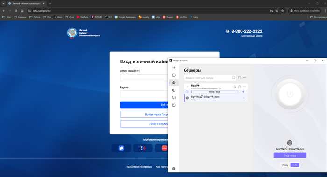This screenshot has height=177, width=327.
Task: Open the Google Календарь bookmark
Action: pyautogui.click(x=125, y=17)
